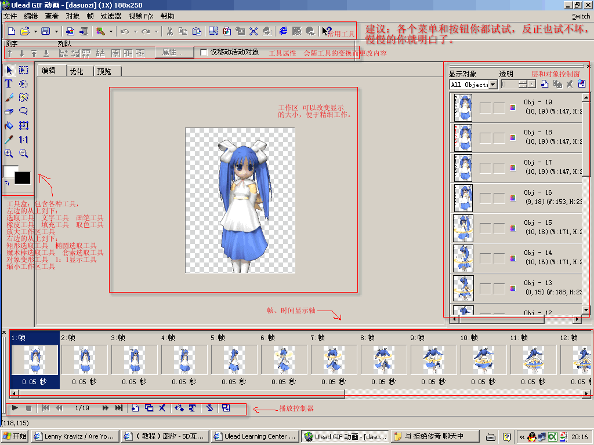Viewport: 594px width, 445px height.
Task: Expand the Open file dropdown arrow
Action: [35, 32]
